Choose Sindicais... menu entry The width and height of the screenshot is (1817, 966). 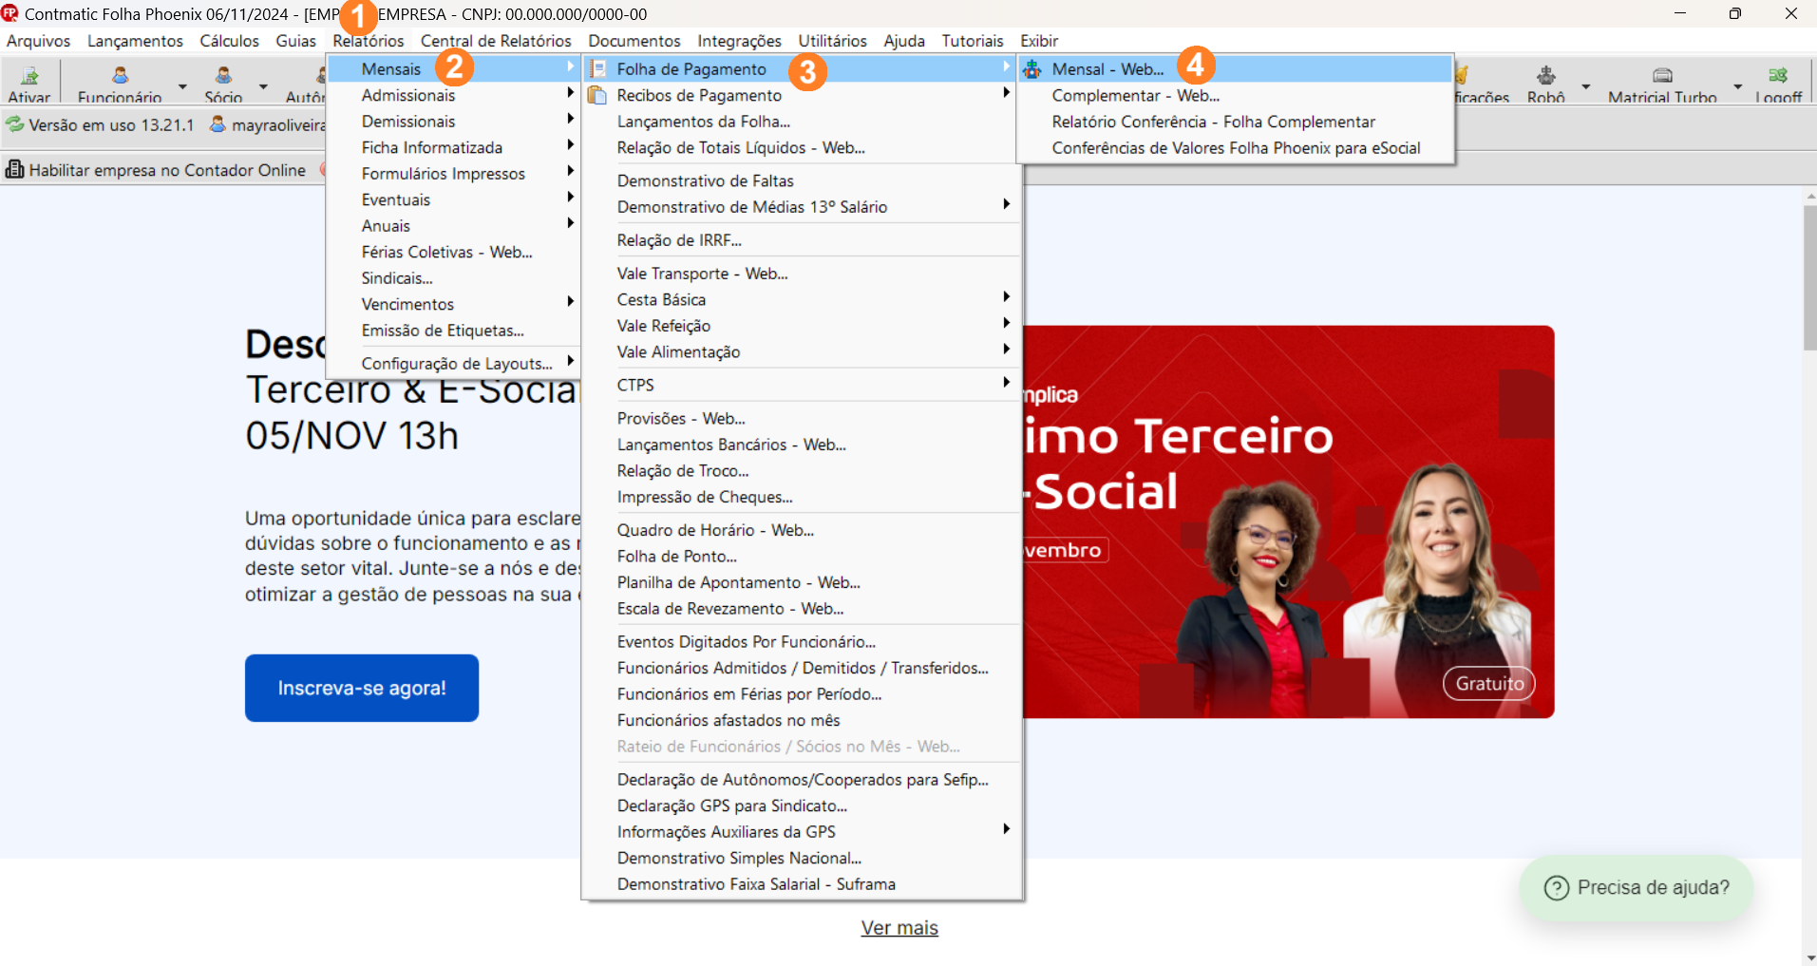click(x=453, y=277)
